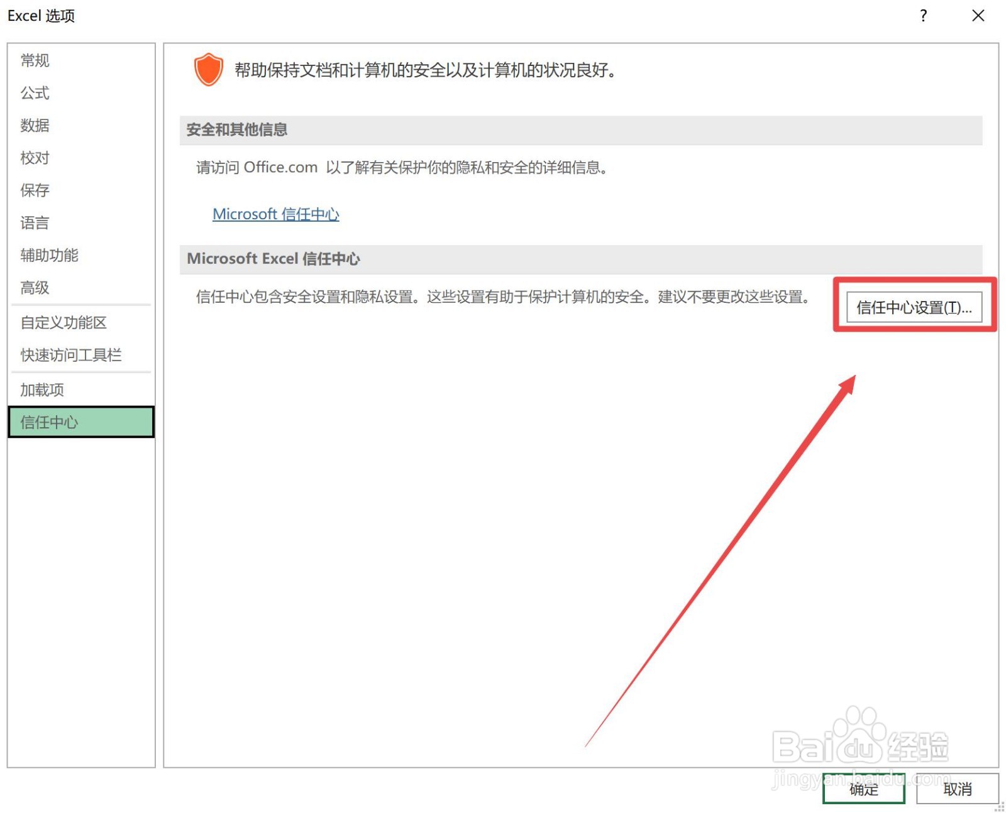Open the 常规 options category
Viewport: 1006px width, 813px height.
click(80, 60)
